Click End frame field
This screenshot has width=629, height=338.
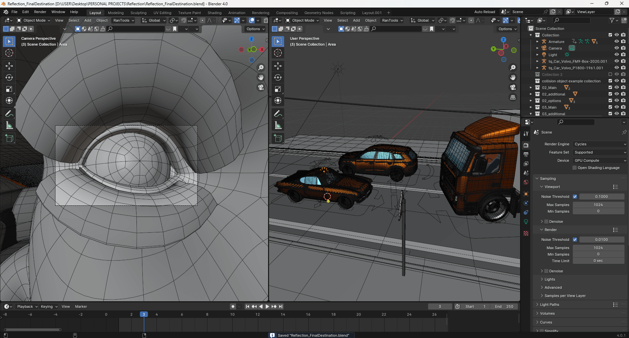point(504,306)
